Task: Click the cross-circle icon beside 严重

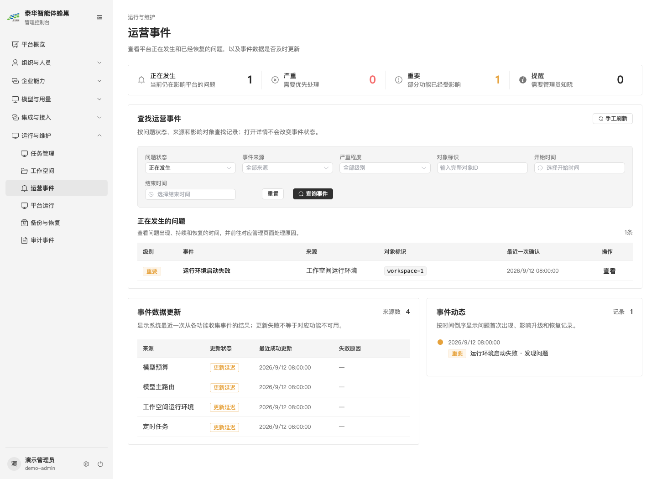Action: [275, 80]
